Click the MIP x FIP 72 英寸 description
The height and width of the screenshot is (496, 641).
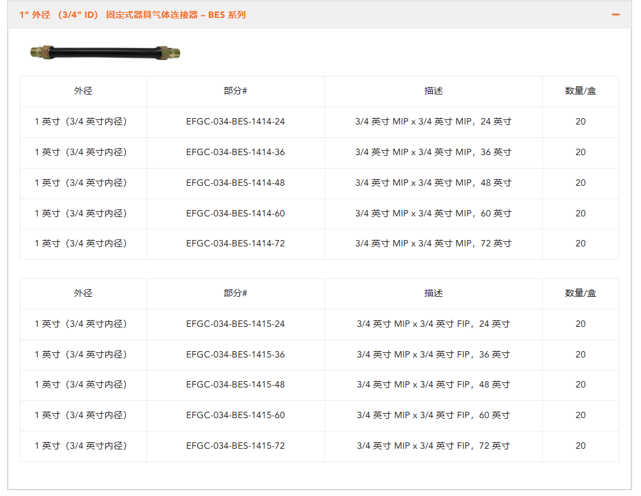[x=434, y=446]
